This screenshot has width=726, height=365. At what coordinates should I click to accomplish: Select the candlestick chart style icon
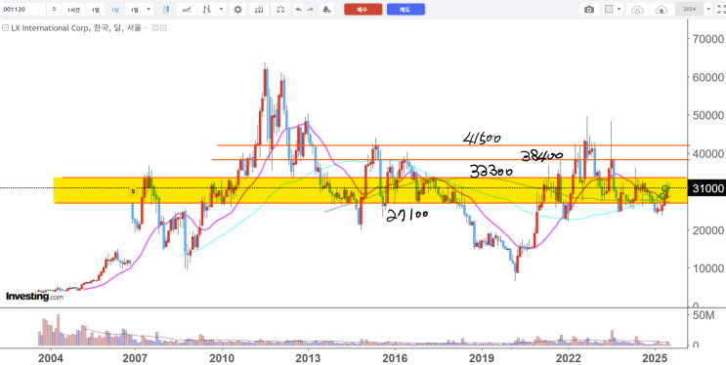[x=167, y=9]
